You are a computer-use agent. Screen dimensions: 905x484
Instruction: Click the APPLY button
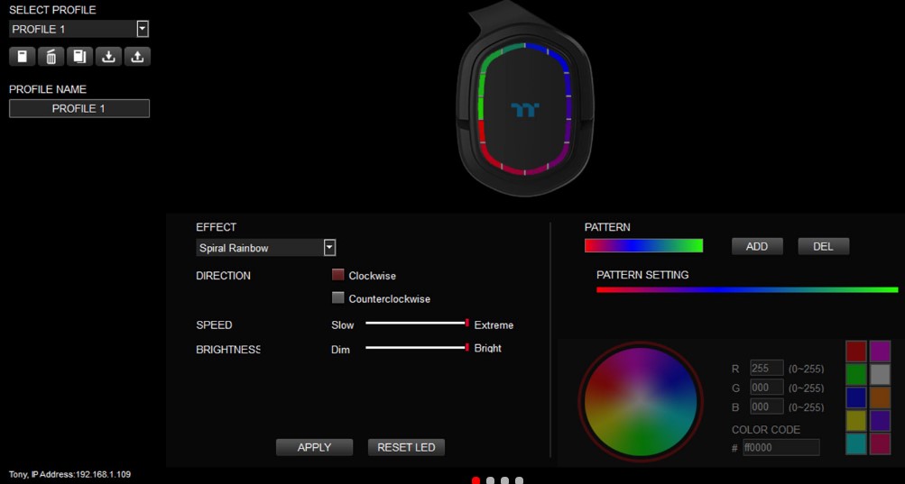[315, 447]
